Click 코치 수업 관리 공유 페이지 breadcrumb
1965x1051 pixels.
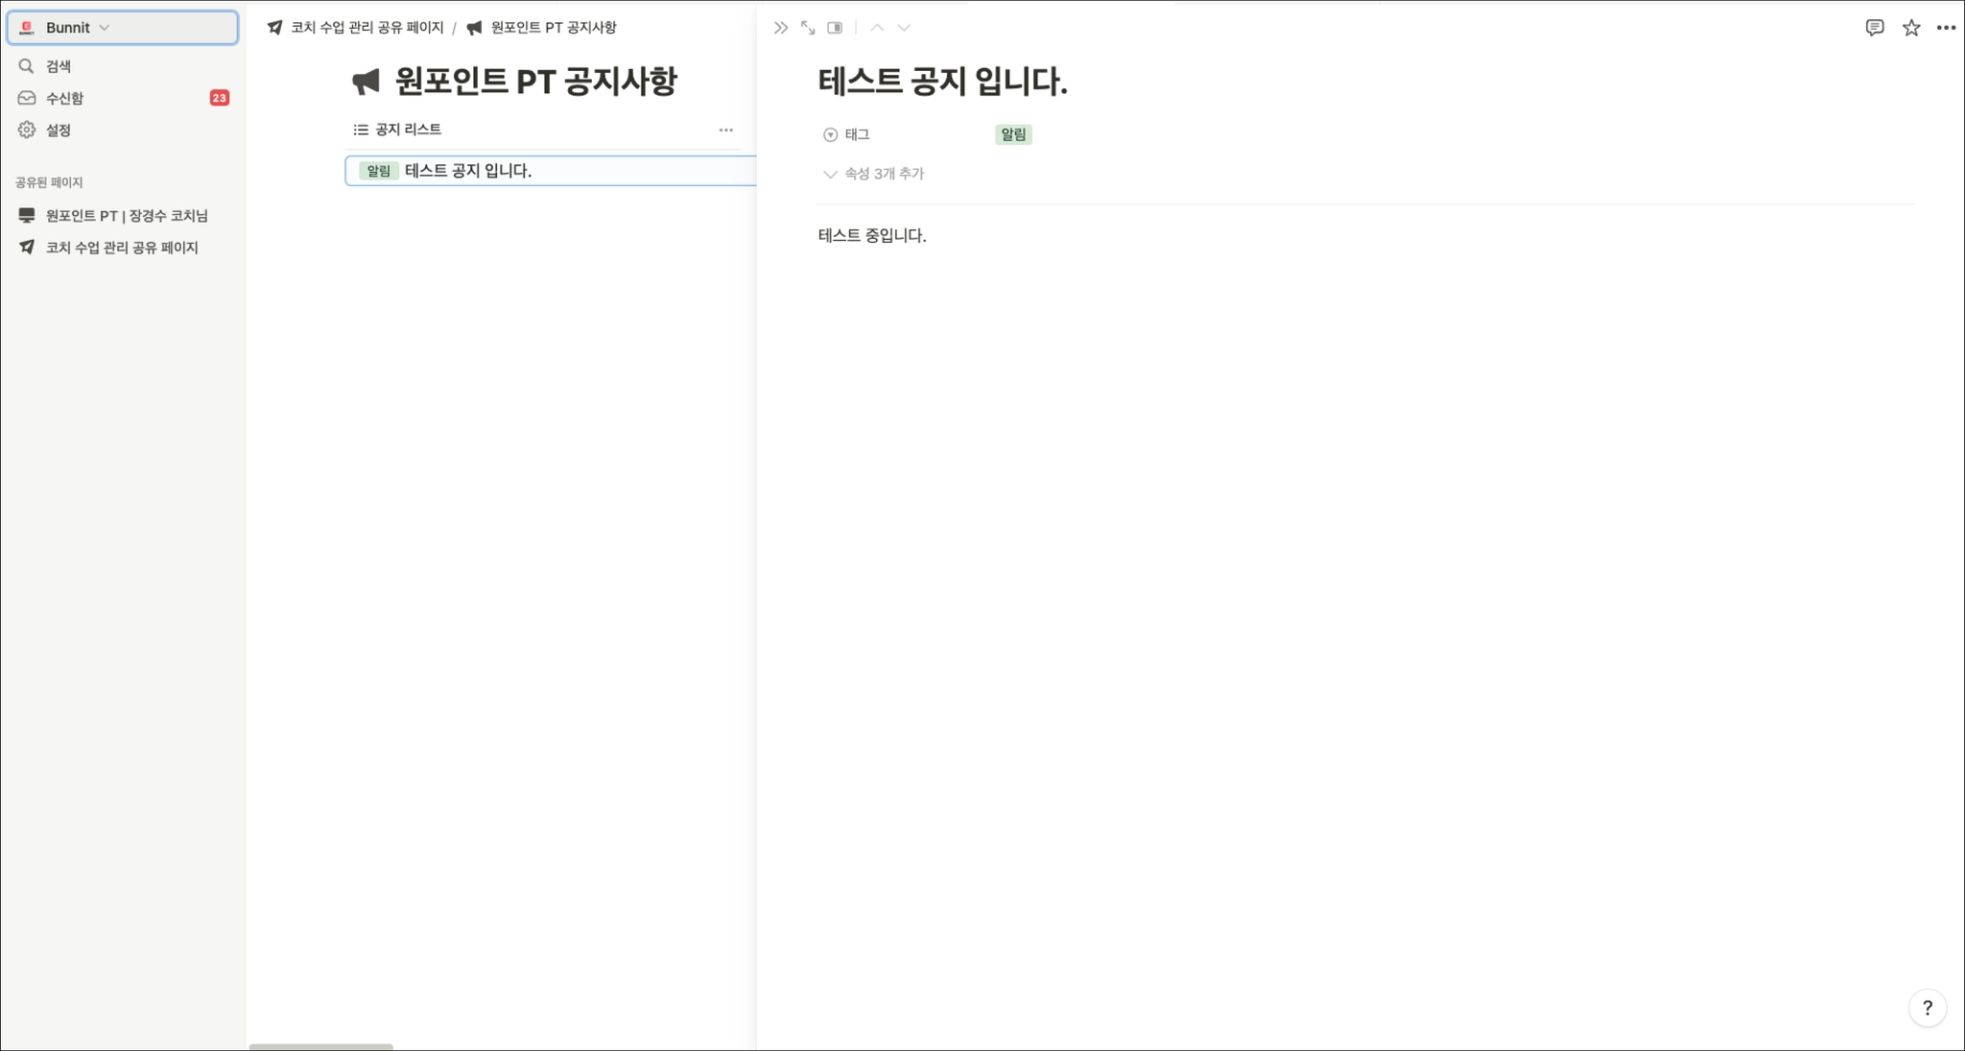coord(367,28)
